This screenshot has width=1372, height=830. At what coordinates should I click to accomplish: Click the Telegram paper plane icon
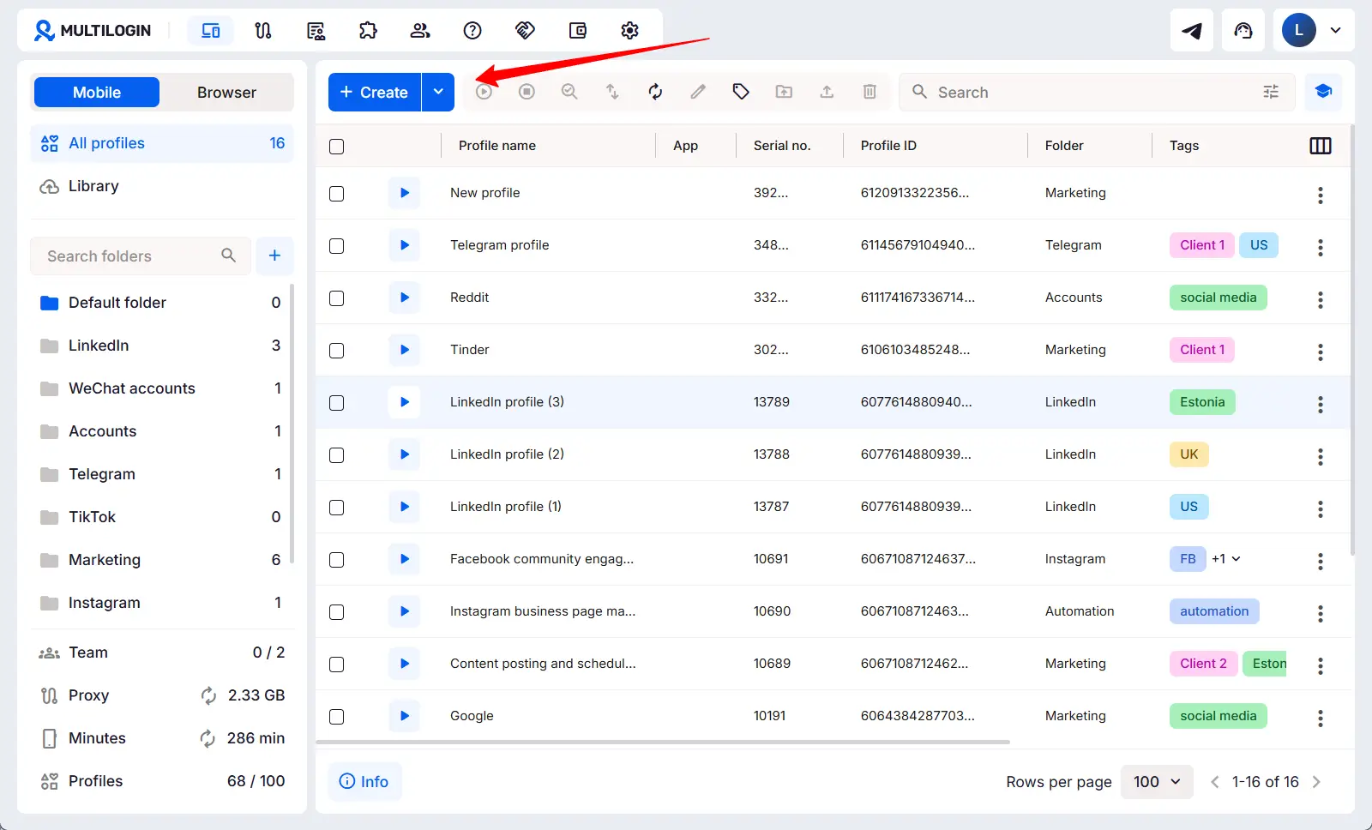click(1192, 31)
